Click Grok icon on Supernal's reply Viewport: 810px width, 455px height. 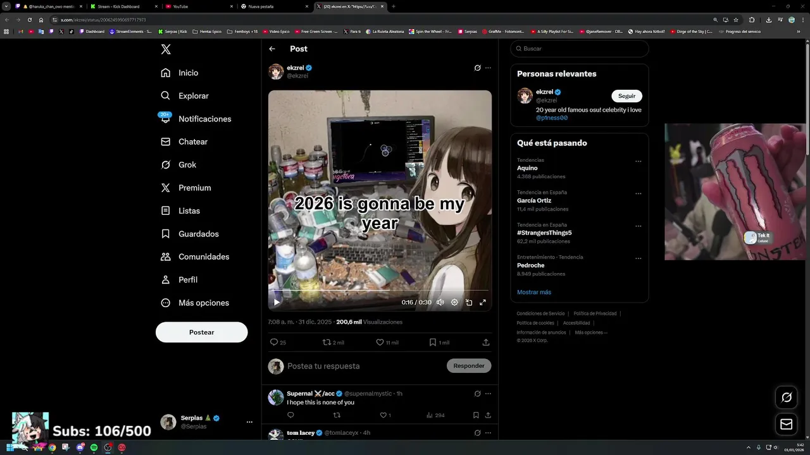coord(478,394)
